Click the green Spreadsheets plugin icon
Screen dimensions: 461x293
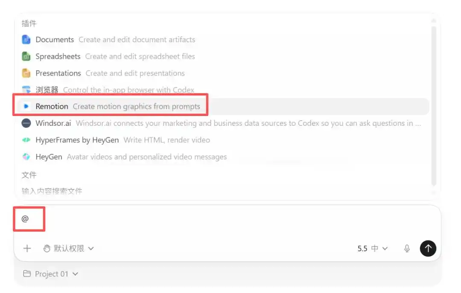pos(26,56)
